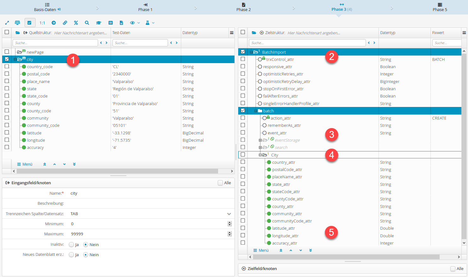Jump to bottom arrow in target bottom bar
468x277 pixels.
310,250
